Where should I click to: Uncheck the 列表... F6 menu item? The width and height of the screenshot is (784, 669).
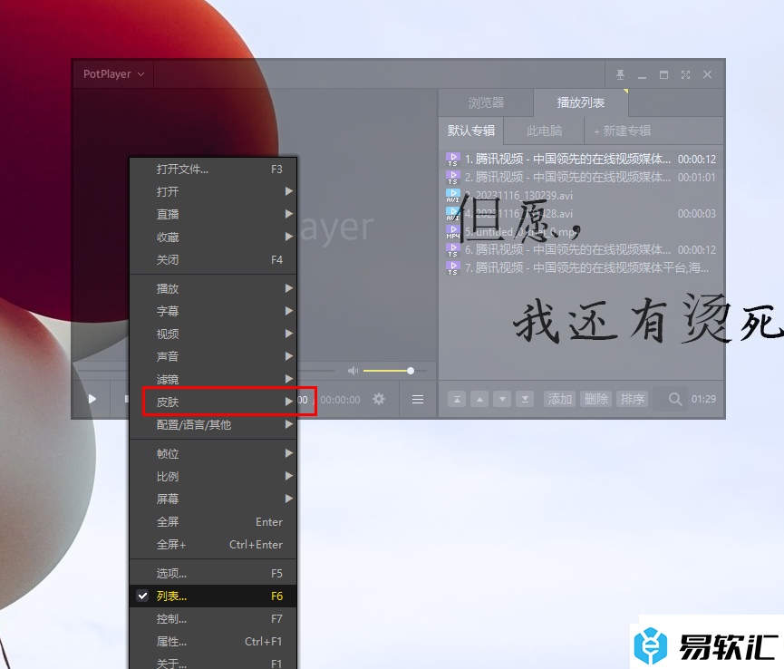coord(214,596)
